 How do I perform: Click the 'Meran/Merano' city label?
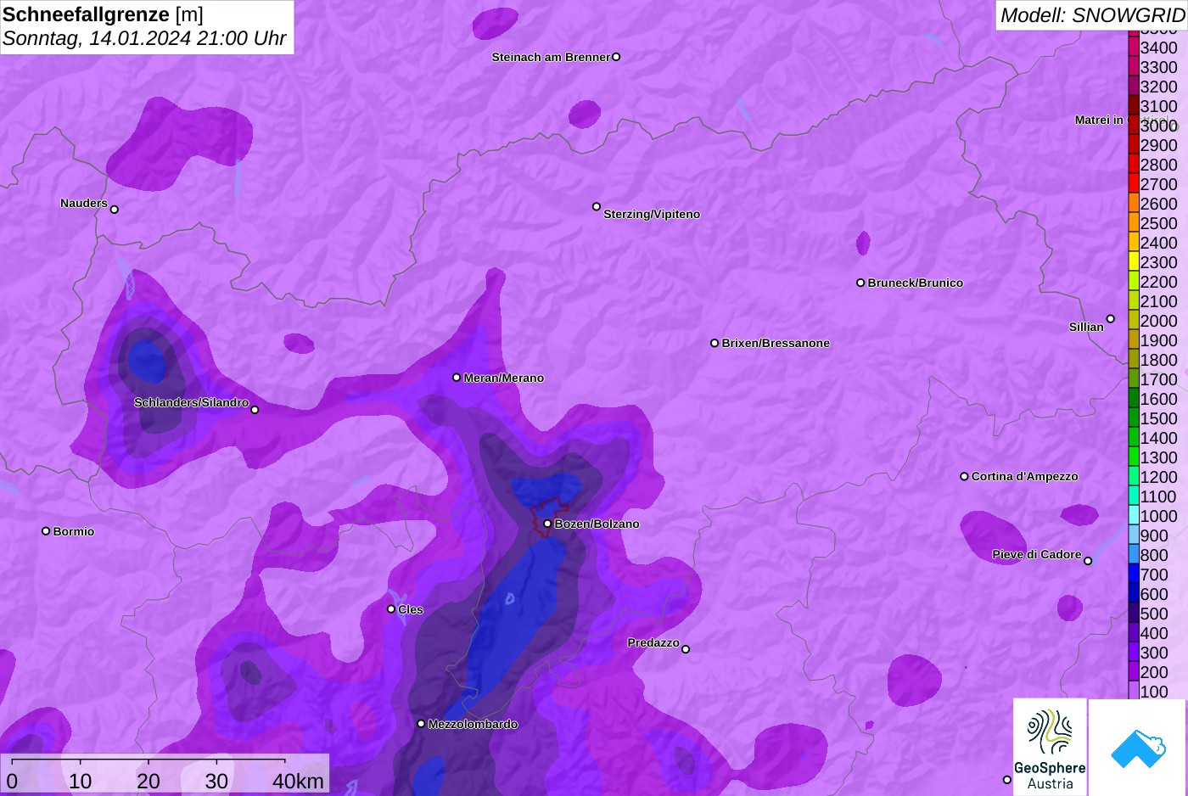[x=504, y=378]
